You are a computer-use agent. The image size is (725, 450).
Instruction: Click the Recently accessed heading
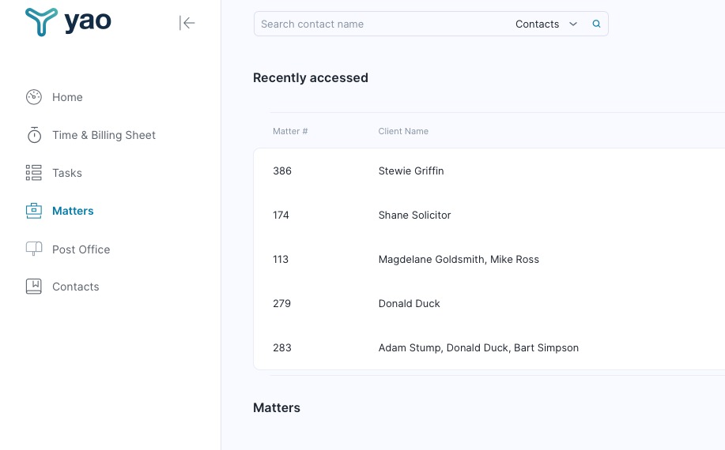pos(310,77)
